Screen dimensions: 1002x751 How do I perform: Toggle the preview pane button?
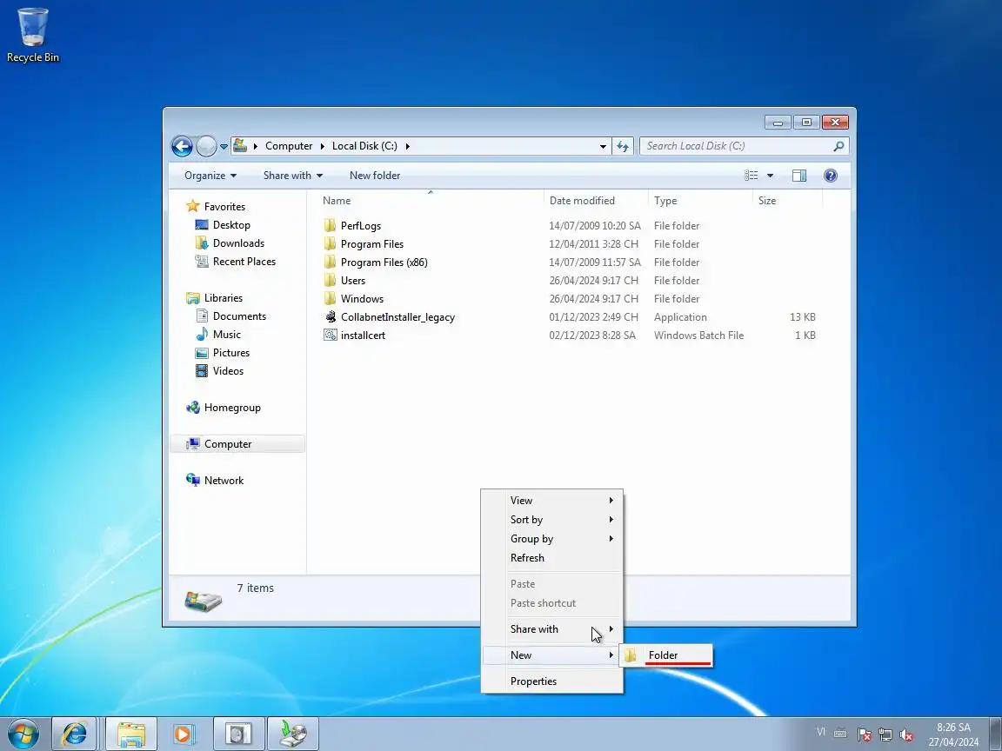click(798, 175)
